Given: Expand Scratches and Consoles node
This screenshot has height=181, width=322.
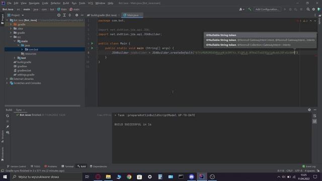Looking at the screenshot, I should pyautogui.click(x=7, y=83).
